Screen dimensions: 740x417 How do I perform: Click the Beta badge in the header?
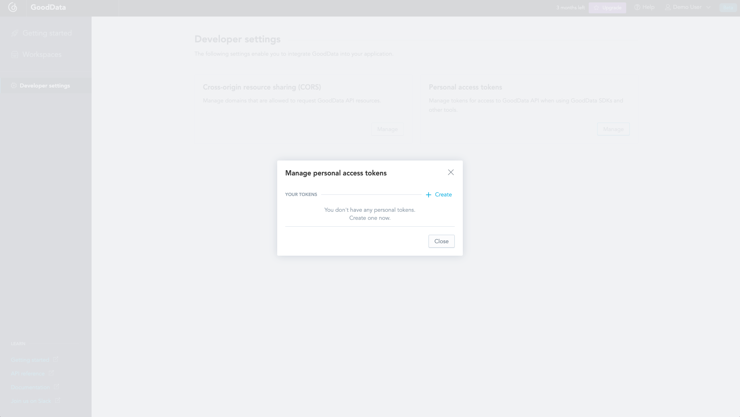(x=728, y=8)
